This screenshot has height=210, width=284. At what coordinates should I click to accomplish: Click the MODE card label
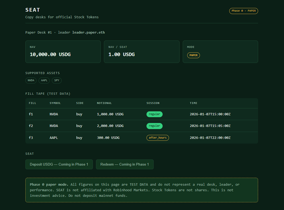pyautogui.click(x=190, y=47)
